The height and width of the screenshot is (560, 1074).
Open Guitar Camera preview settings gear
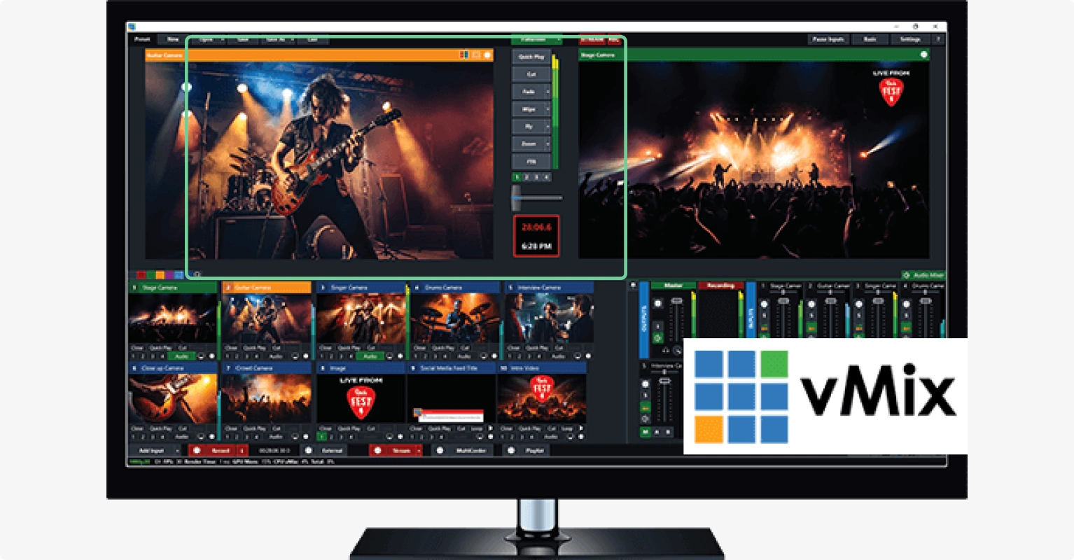pyautogui.click(x=488, y=55)
